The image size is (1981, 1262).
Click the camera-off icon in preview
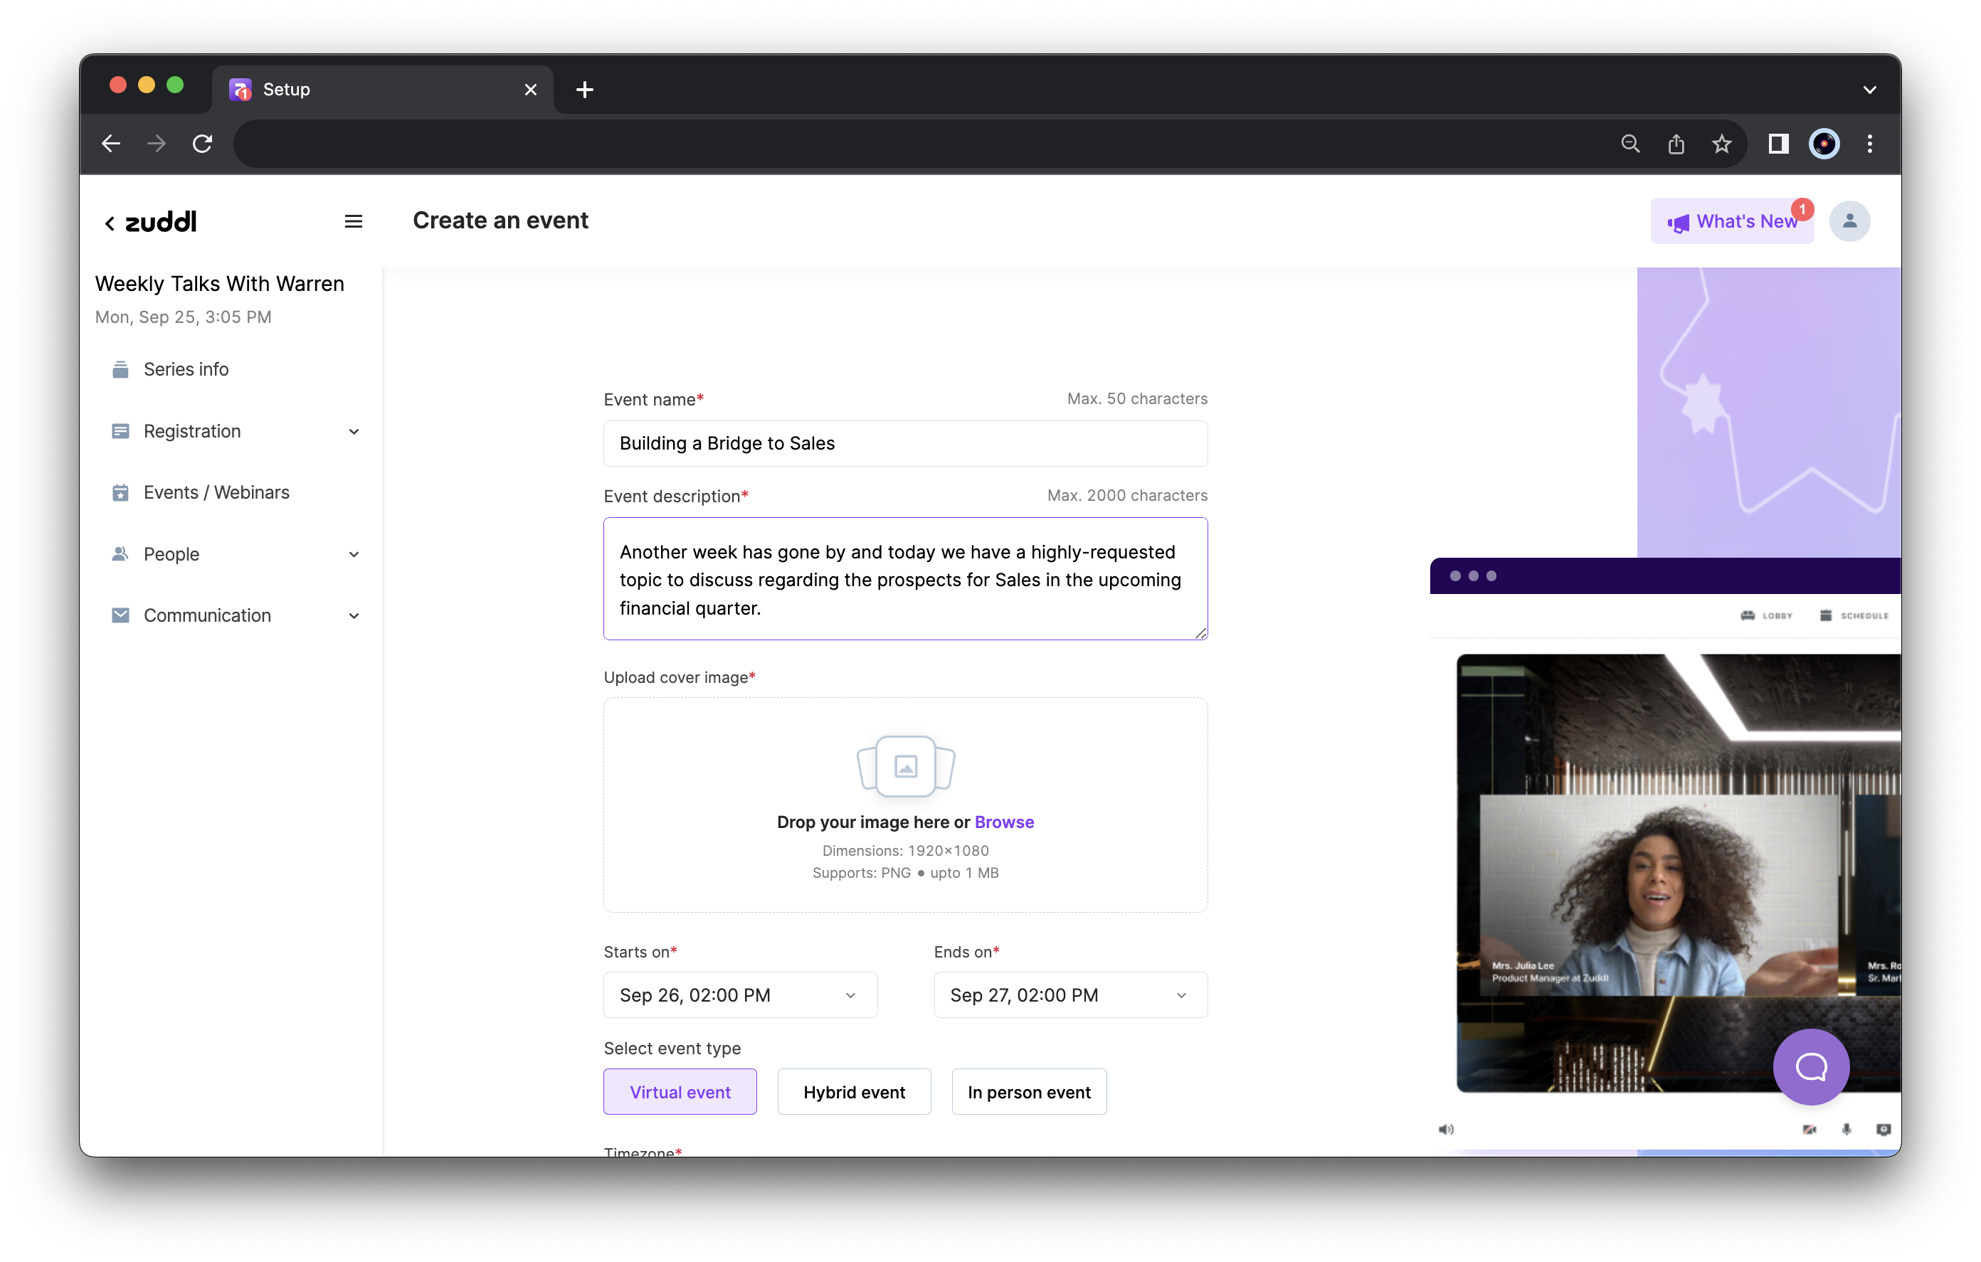pos(1809,1130)
